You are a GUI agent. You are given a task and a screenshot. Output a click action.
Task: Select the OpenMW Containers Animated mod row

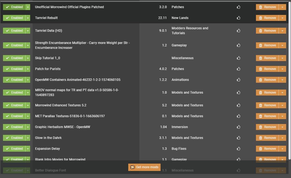78,80
